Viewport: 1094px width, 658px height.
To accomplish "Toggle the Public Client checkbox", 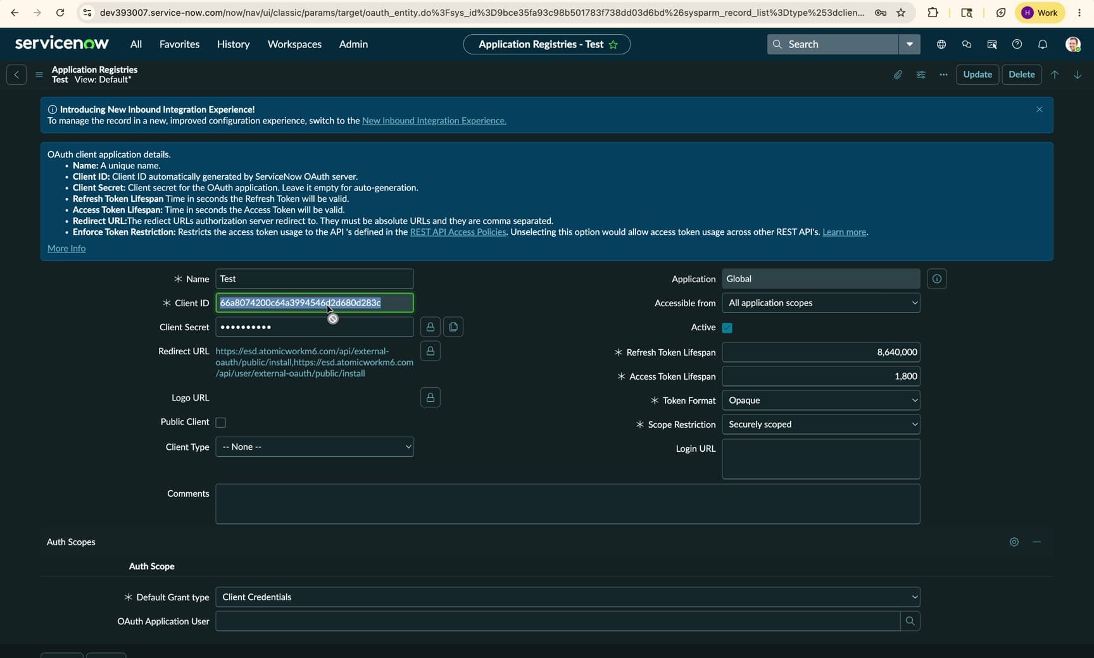I will click(x=221, y=423).
